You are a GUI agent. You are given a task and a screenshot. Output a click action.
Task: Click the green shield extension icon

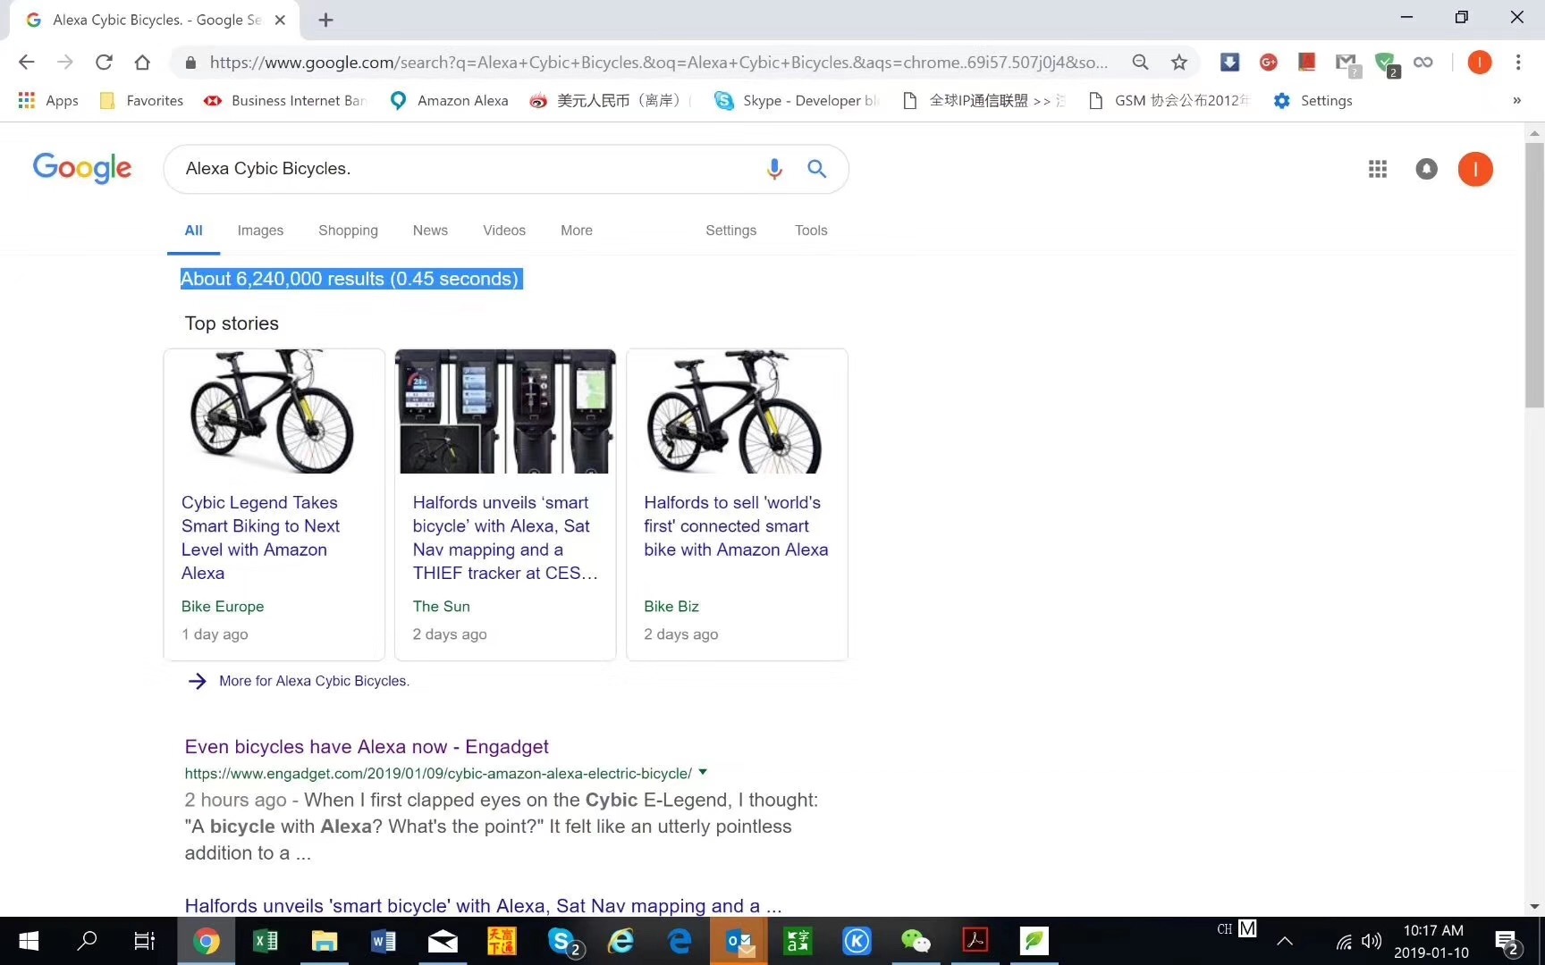tap(1387, 63)
